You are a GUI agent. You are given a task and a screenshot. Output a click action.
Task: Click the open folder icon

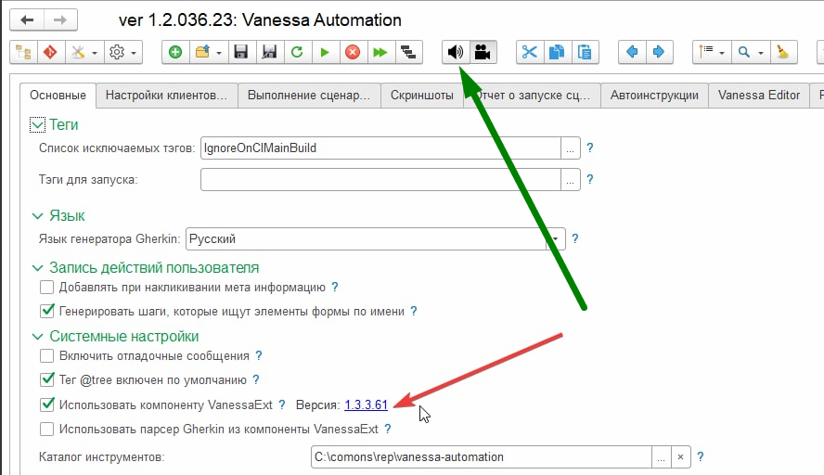(x=202, y=52)
